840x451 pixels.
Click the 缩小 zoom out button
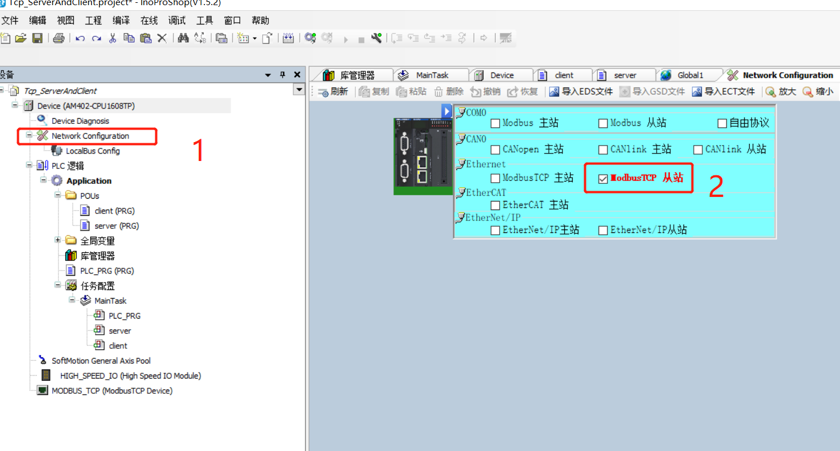coord(818,91)
